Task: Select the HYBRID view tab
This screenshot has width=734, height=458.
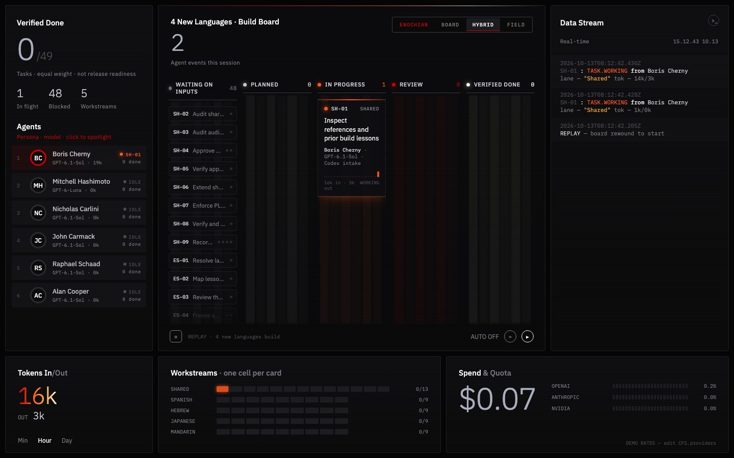Action: click(x=483, y=24)
